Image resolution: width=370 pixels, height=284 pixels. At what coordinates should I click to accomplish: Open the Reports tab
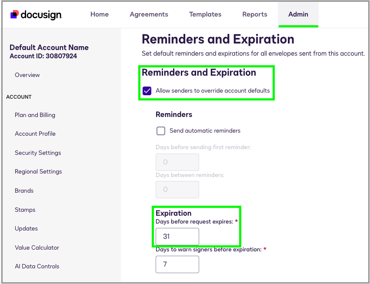[255, 14]
